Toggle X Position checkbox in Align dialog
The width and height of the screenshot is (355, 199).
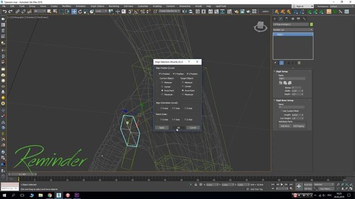pos(160,74)
